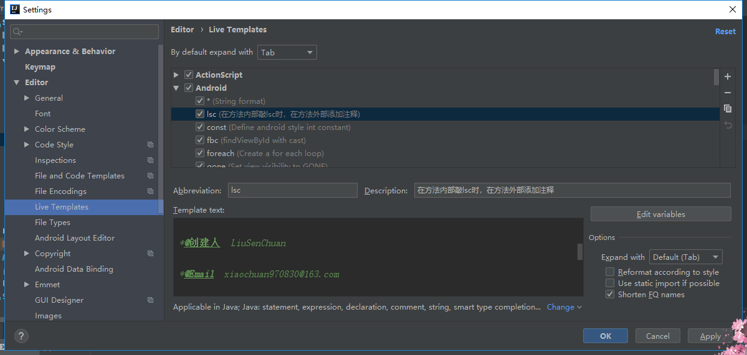
Task: Focus the settings search box
Action: (84, 32)
